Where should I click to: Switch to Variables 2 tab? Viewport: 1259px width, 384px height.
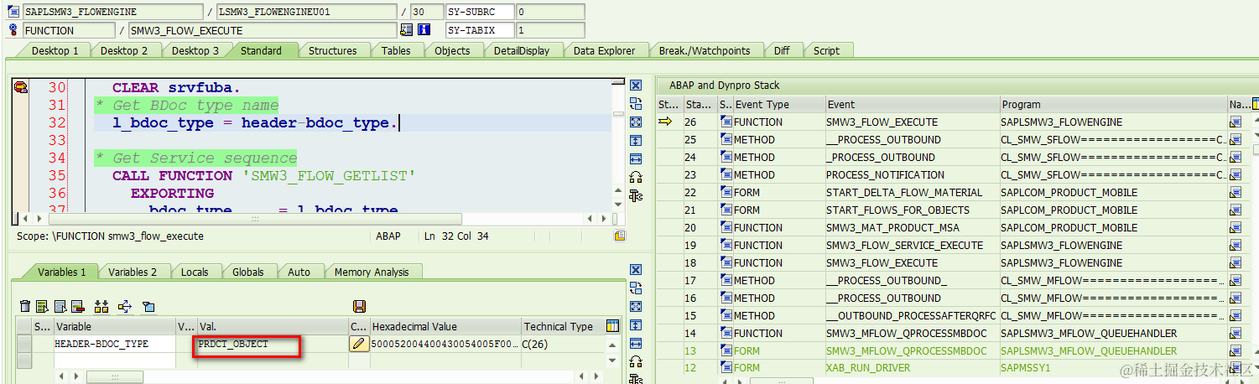tap(133, 272)
